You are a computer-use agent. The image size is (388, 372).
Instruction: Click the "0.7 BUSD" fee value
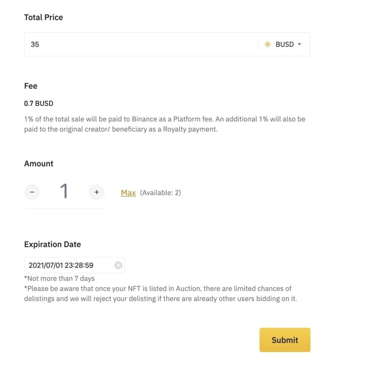pyautogui.click(x=39, y=103)
